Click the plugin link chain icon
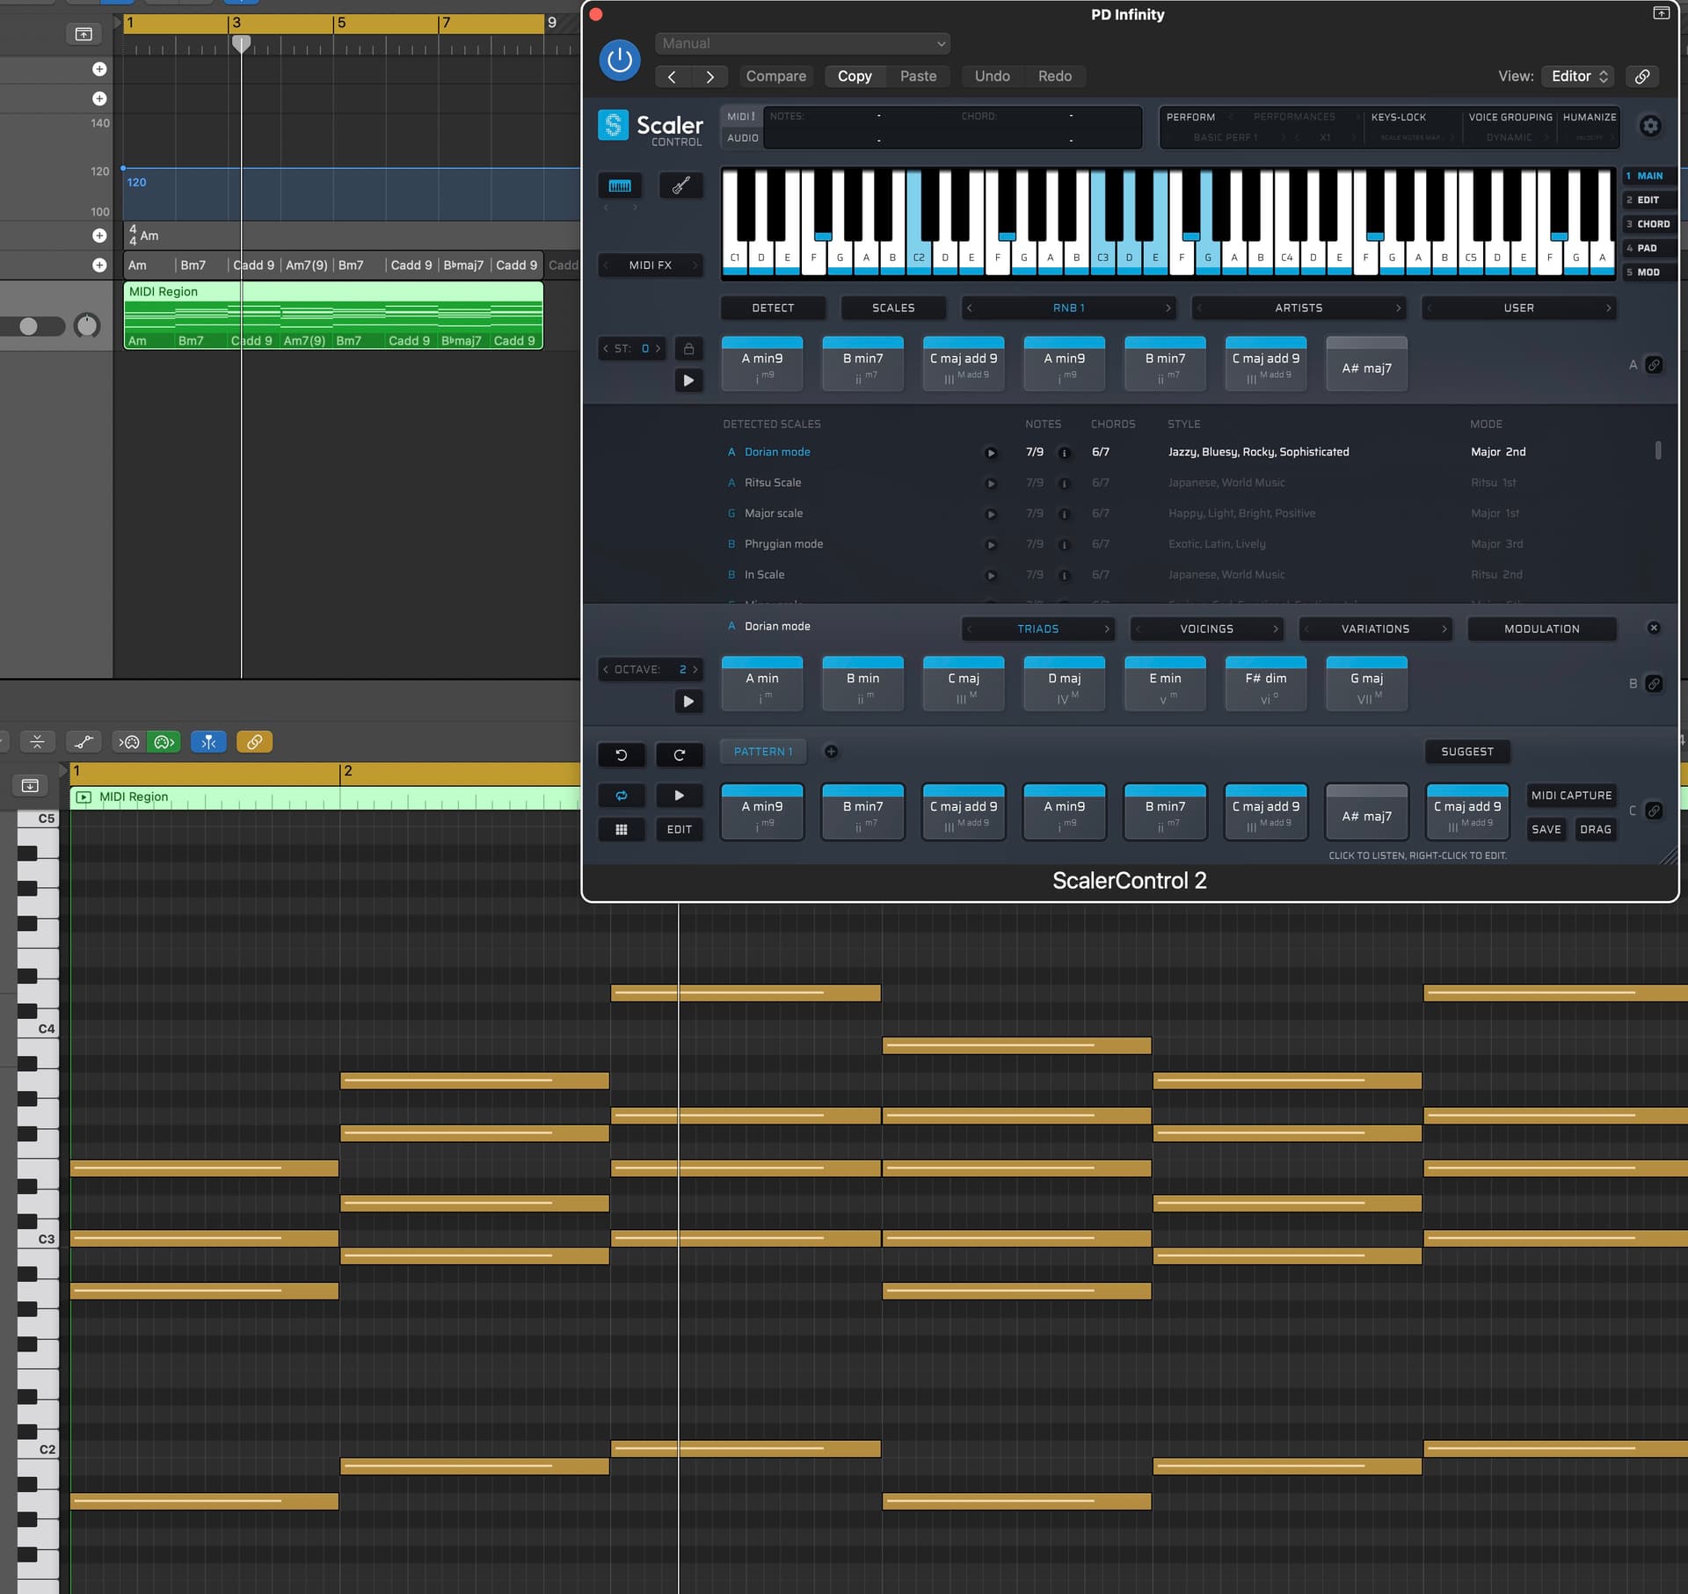This screenshot has height=1594, width=1688. (1641, 76)
